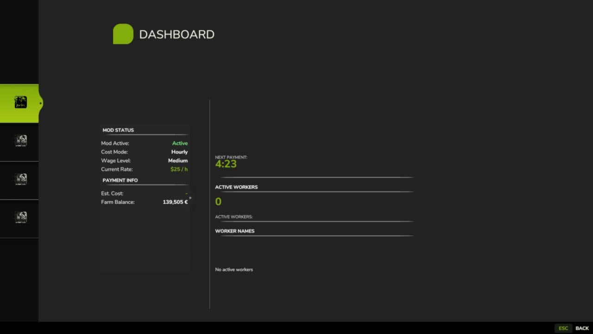
Task: Expand the MOD STATUS section header
Action: 118,130
